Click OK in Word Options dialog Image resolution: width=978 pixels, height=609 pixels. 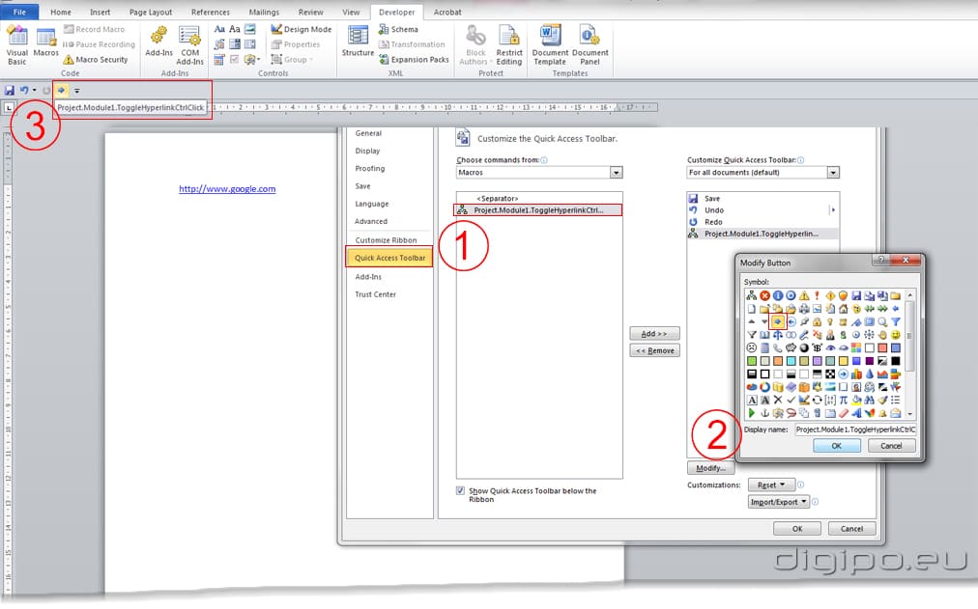tap(797, 529)
